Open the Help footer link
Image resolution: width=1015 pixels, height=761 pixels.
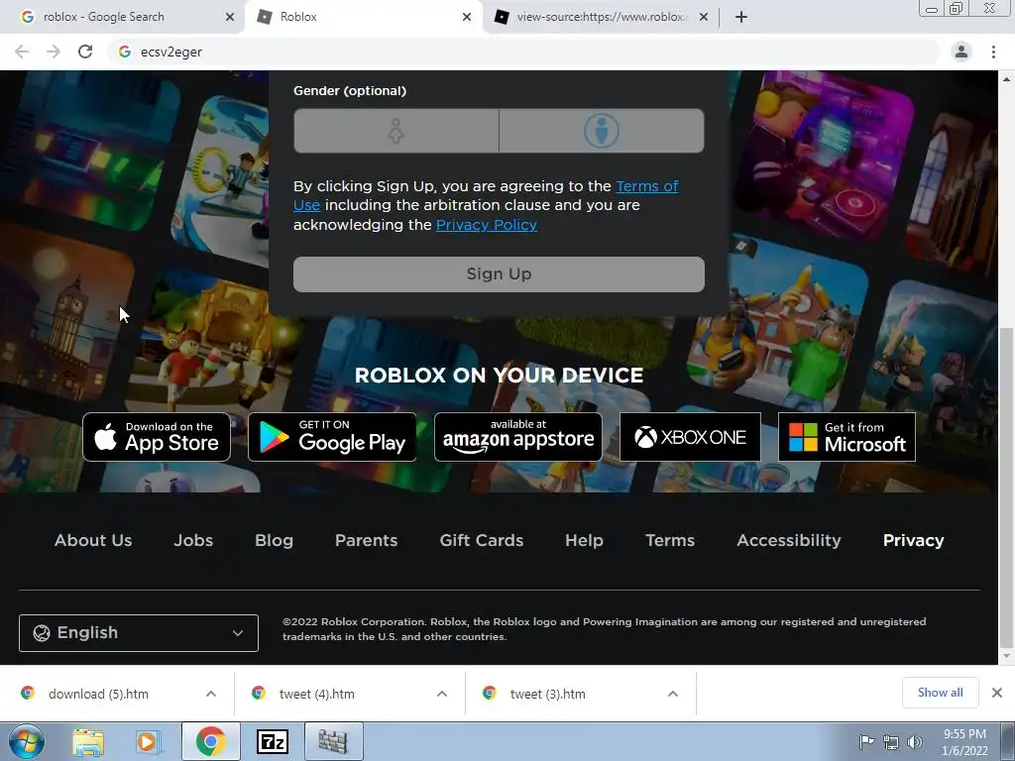click(584, 540)
